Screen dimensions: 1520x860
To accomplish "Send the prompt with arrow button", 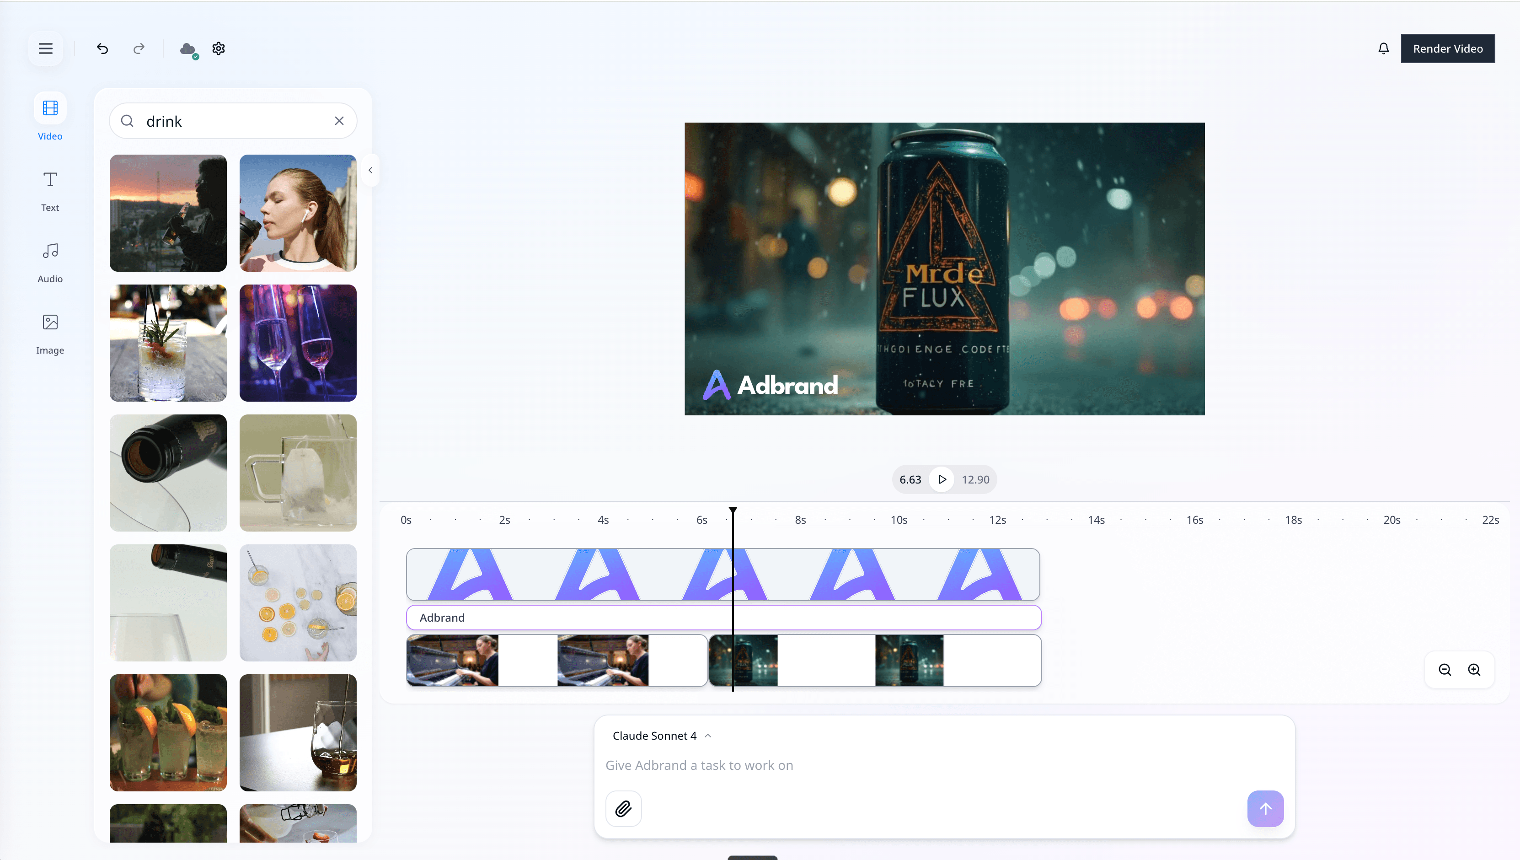I will tap(1265, 809).
